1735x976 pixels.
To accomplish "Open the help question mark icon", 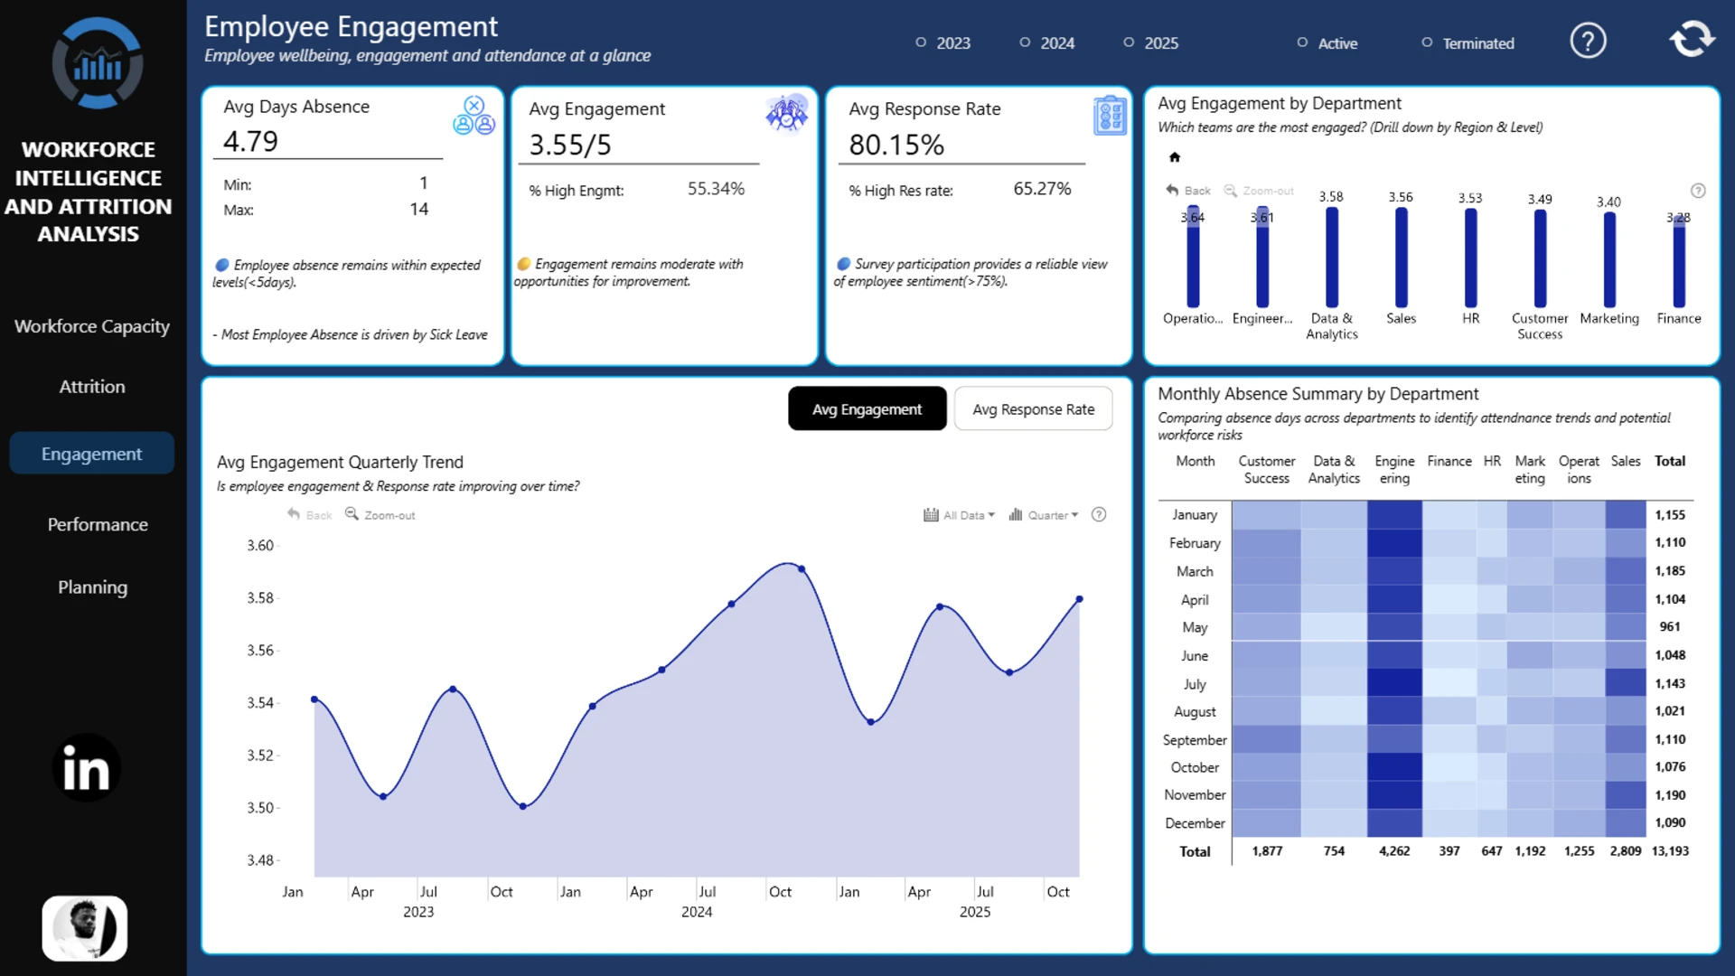I will click(1588, 41).
